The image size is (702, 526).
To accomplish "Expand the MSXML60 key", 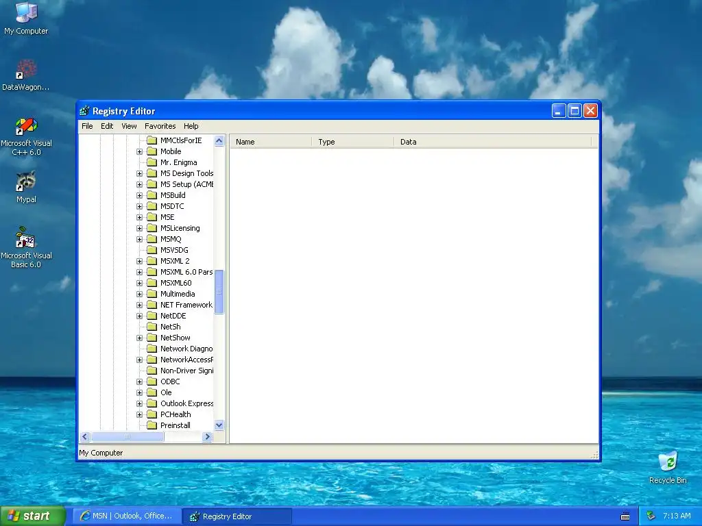I will 139,283.
